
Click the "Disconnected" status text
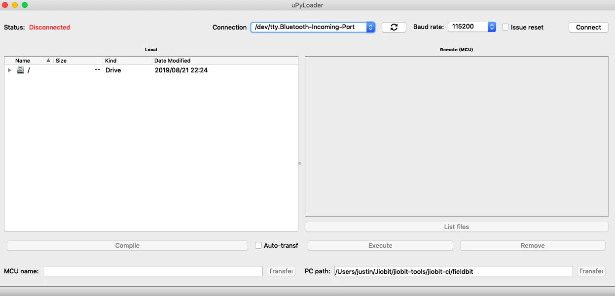point(50,27)
